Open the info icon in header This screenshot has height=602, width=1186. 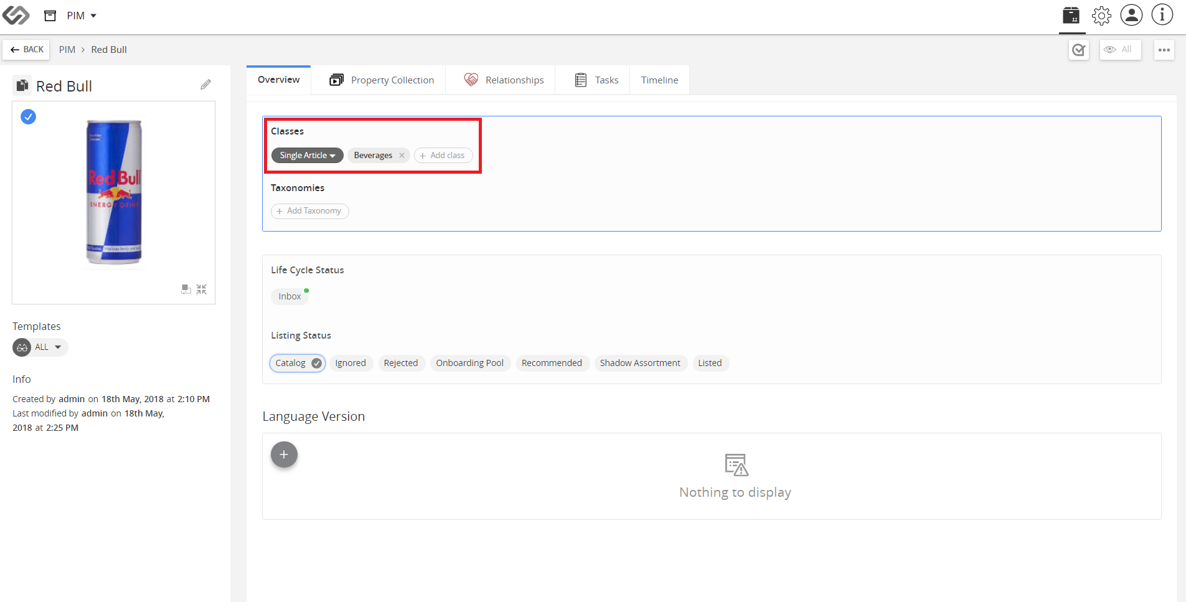1162,15
